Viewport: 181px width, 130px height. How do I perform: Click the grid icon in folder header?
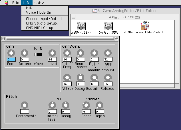click(x=74, y=17)
